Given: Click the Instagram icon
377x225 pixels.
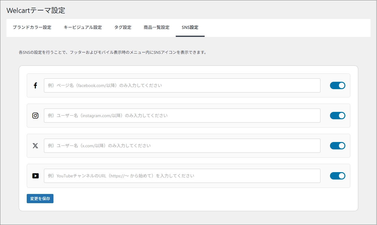Looking at the screenshot, I should (35, 116).
